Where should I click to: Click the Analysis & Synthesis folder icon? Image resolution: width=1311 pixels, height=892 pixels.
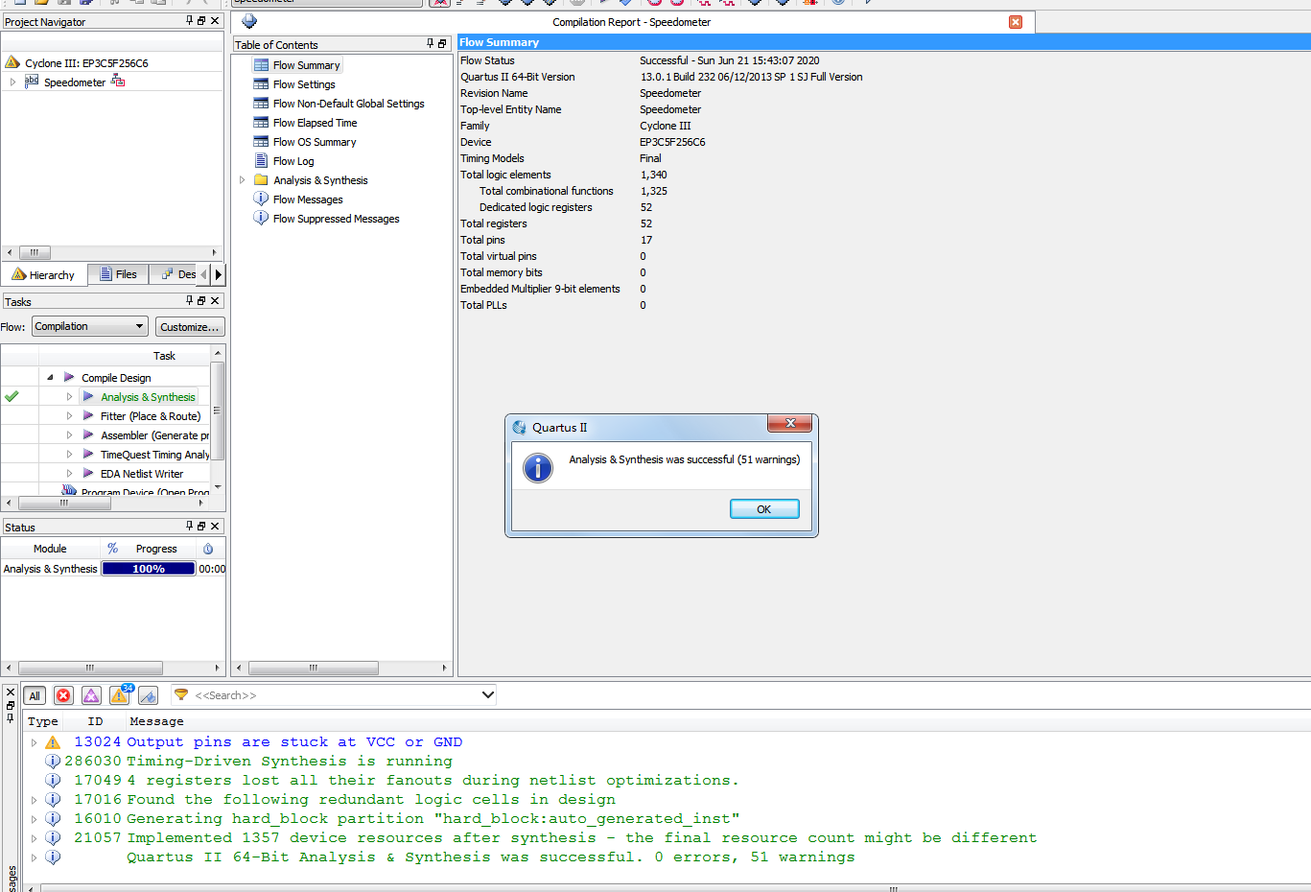(x=261, y=180)
